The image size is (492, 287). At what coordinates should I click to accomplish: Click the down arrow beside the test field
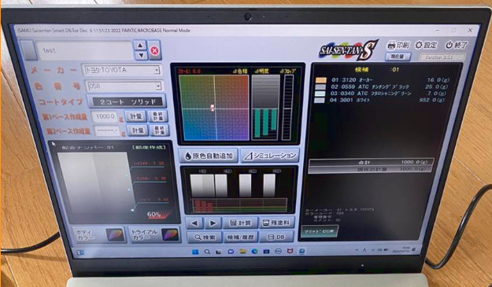click(141, 56)
